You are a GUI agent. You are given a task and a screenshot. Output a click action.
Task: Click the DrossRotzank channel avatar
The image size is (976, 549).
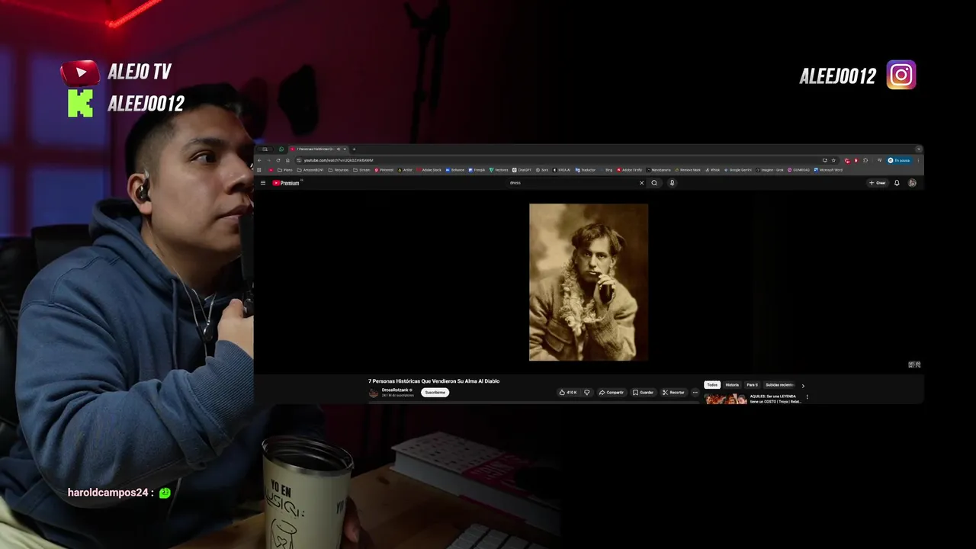[x=374, y=393]
